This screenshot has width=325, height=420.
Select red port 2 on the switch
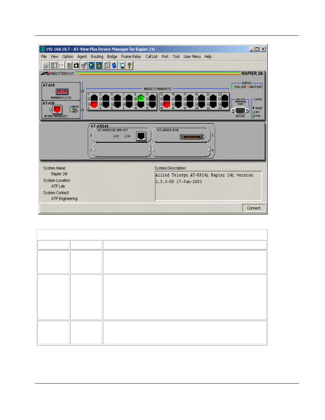[x=94, y=104]
